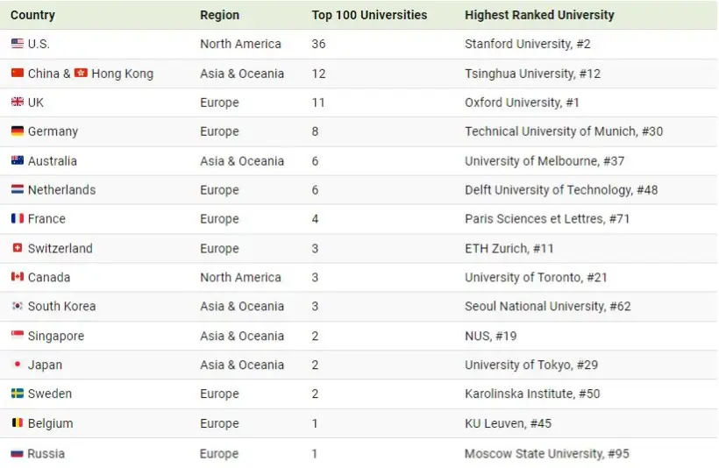Image resolution: width=719 pixels, height=468 pixels.
Task: Click the Sweden flag icon
Action: (18, 394)
